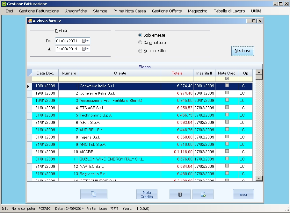This screenshot has width=290, height=213.
Task: Click the scrollbar up arrow of the invoice list
Action: click(259, 72)
